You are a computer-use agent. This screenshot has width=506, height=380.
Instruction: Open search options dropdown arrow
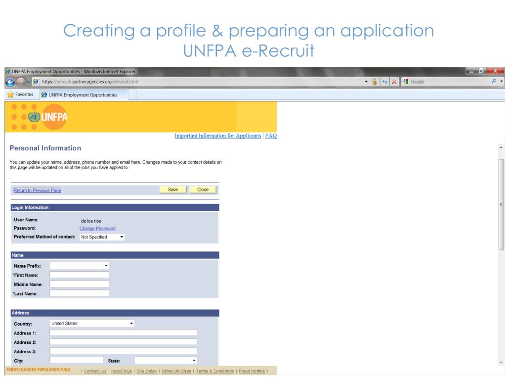click(x=502, y=82)
